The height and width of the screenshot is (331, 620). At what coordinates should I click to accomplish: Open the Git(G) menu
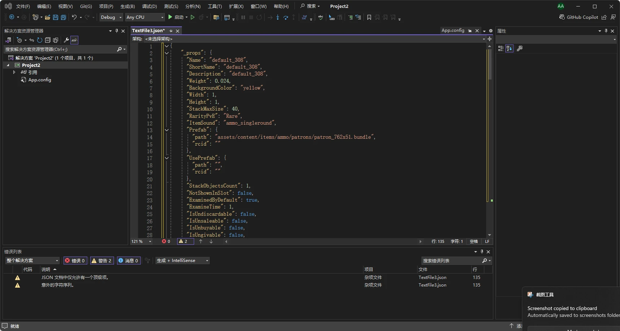point(86,6)
